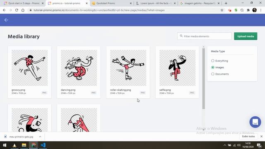Open File Explorer from the taskbar
Screen dimensions: 265x149
pos(24,145)
